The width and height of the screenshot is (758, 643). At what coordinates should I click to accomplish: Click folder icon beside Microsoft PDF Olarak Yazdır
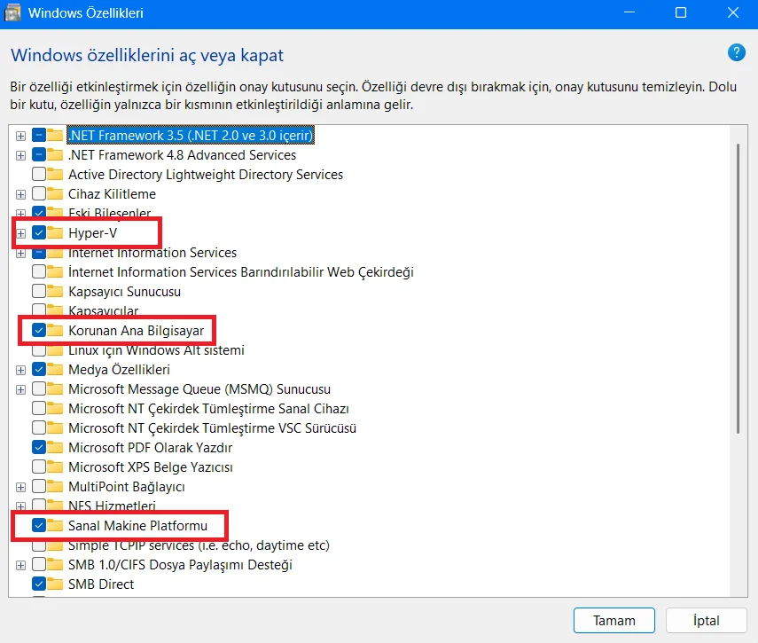click(x=55, y=448)
